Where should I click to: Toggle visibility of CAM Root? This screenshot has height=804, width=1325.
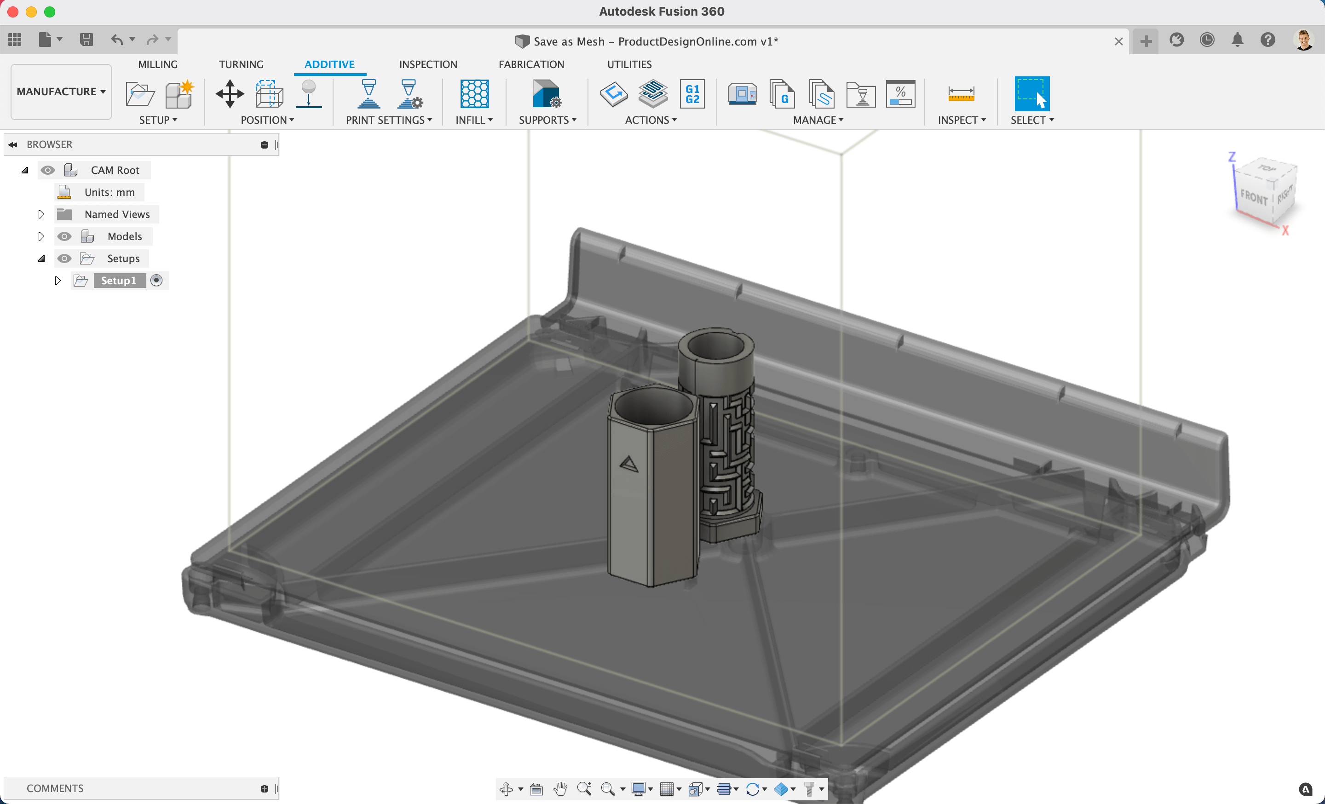pyautogui.click(x=48, y=170)
